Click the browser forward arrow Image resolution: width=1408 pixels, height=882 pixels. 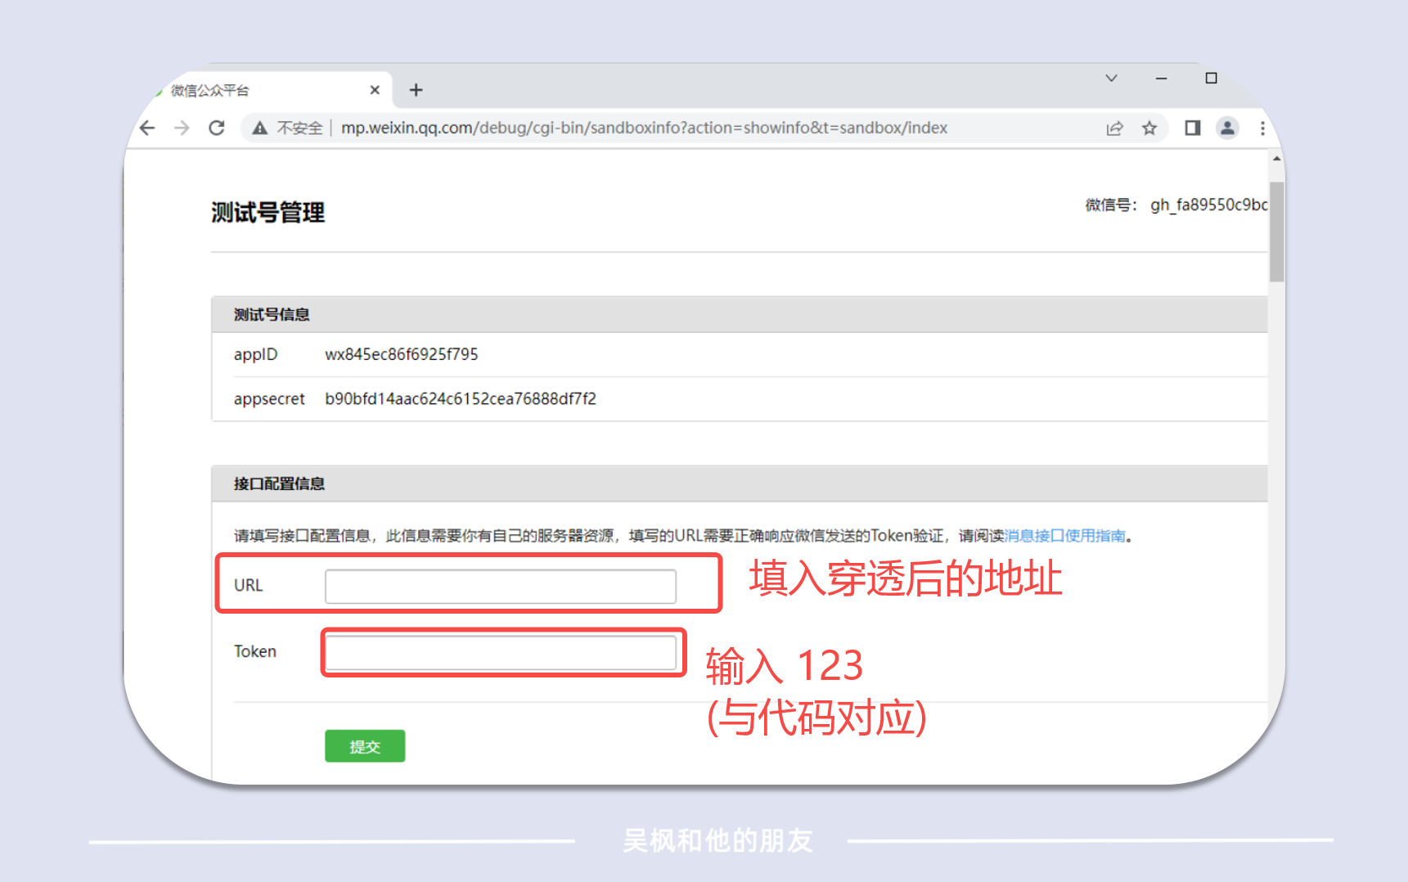pyautogui.click(x=182, y=128)
